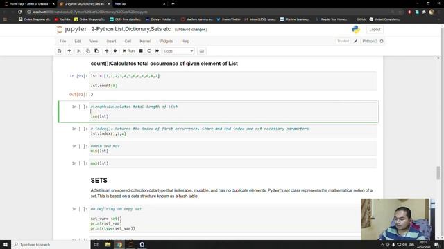Viewport: 444px width, 249px height.
Task: Click the len(lst) line in active cell
Action: pos(99,116)
